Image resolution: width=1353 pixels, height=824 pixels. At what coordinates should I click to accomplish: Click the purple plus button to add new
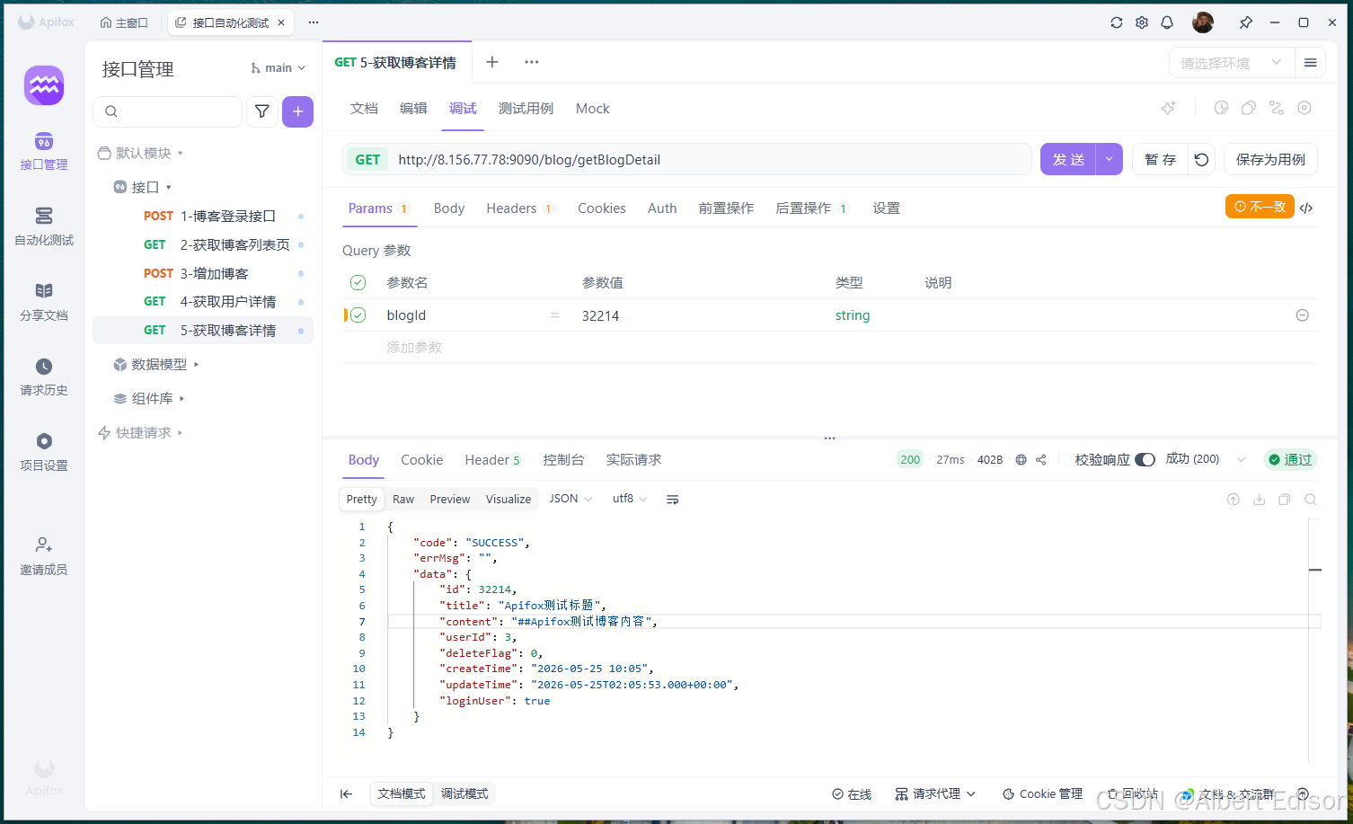pyautogui.click(x=297, y=111)
